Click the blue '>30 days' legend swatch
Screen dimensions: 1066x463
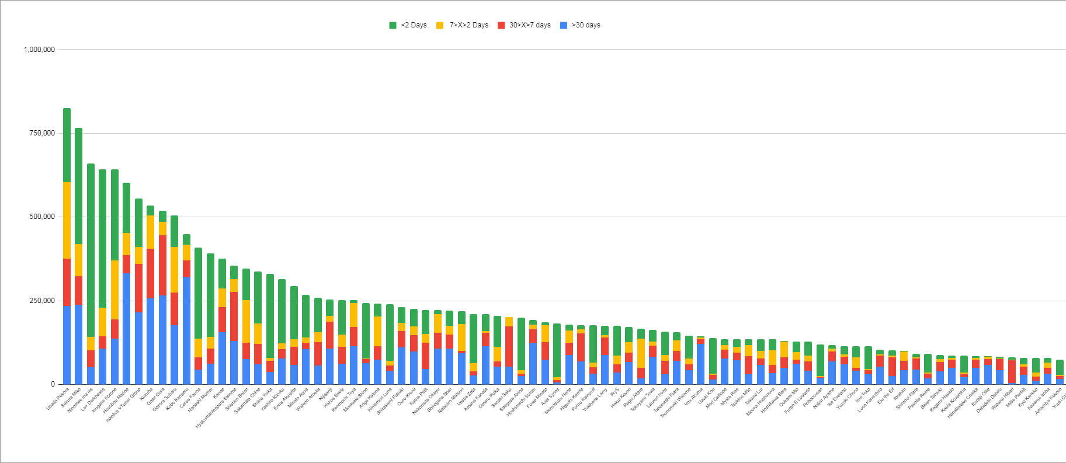pyautogui.click(x=564, y=25)
